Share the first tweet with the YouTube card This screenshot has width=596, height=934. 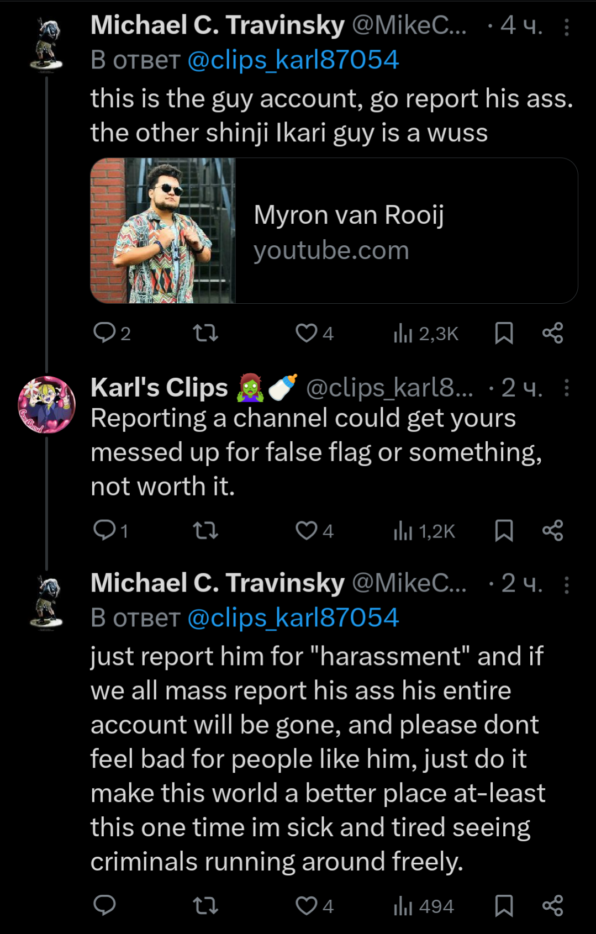coord(552,333)
